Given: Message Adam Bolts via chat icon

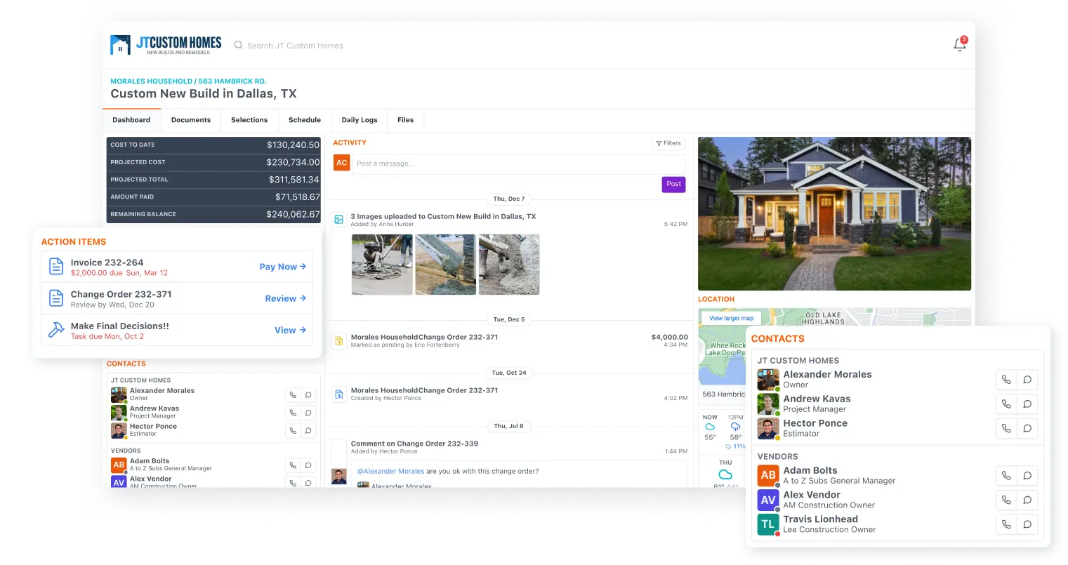Looking at the screenshot, I should coord(1027,476).
